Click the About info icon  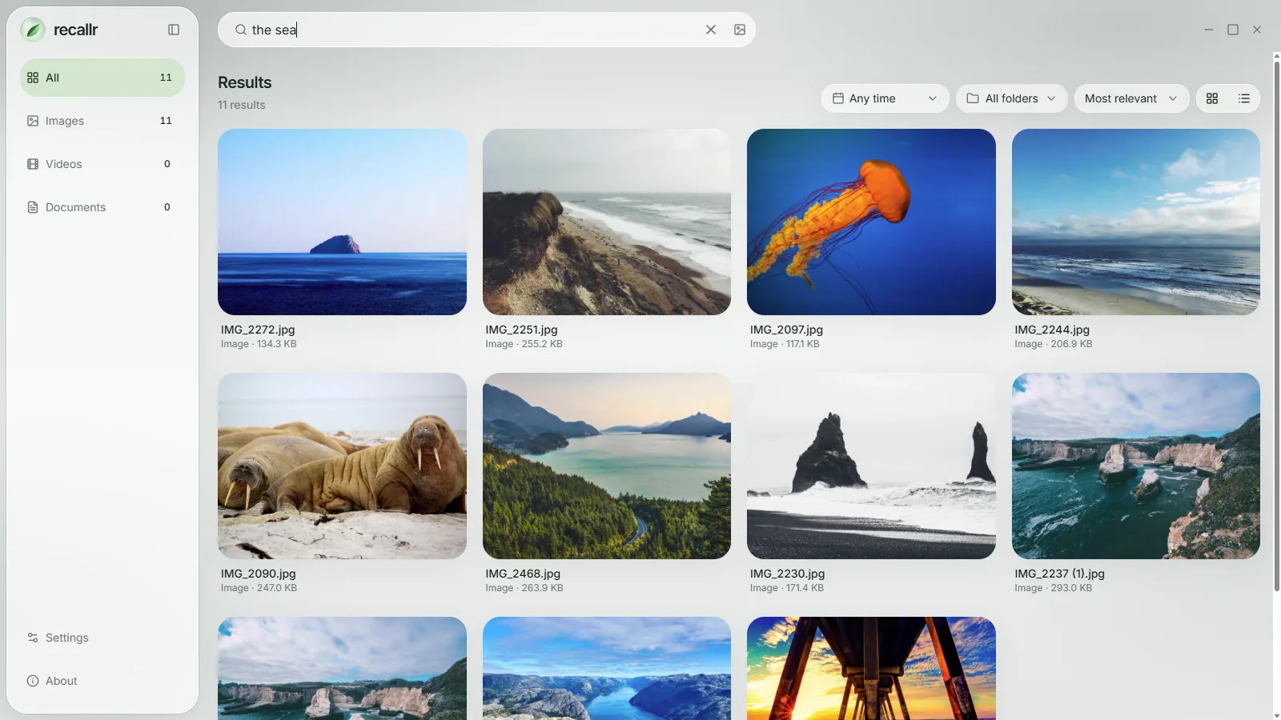[x=33, y=681]
